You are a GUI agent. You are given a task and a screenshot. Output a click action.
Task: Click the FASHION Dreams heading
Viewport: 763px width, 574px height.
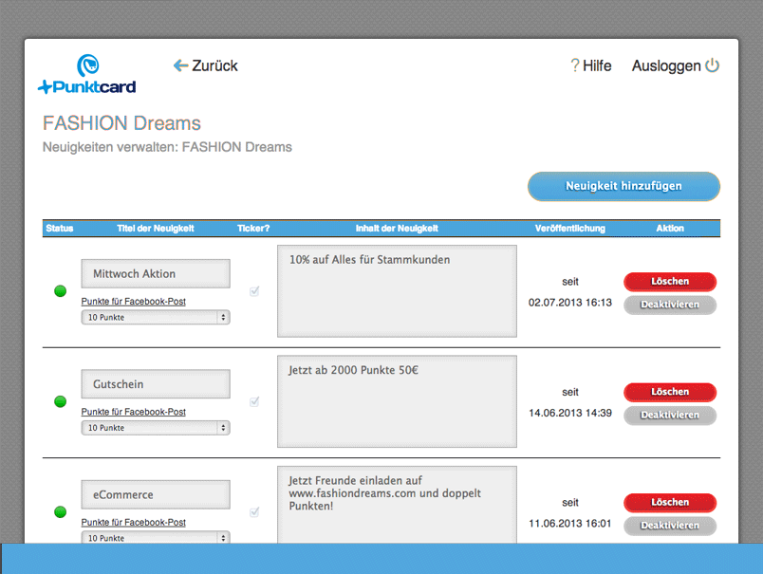point(121,123)
